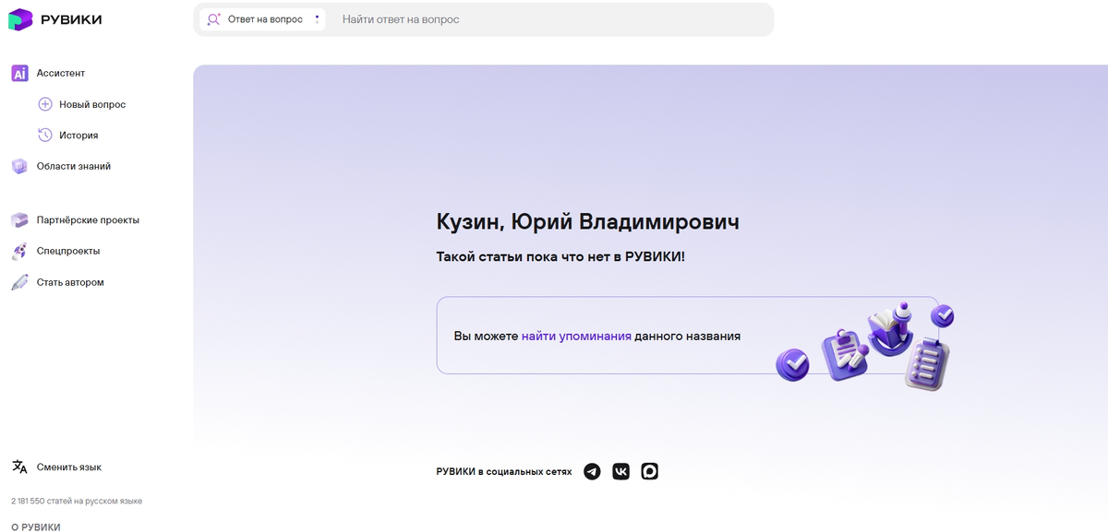Open the Telegram social icon
The image size is (1108, 532).
point(592,471)
